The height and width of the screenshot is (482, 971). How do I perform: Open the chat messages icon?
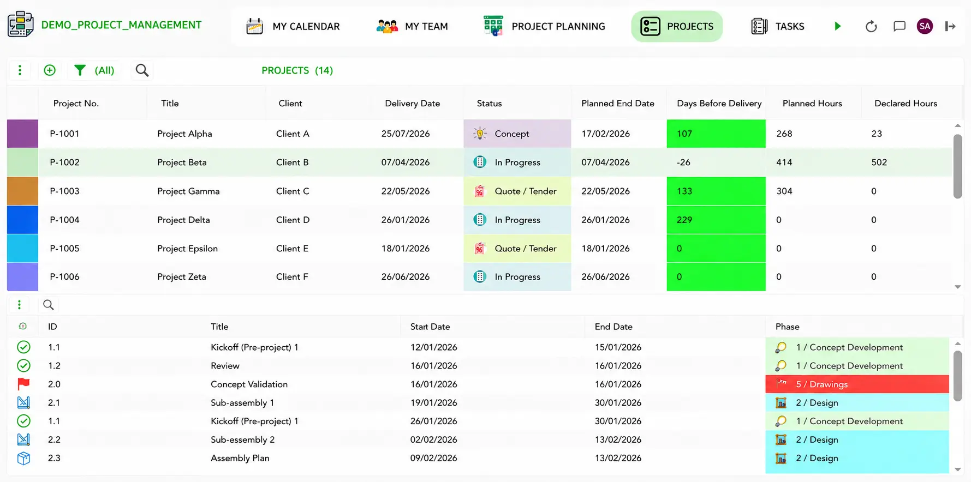(899, 26)
